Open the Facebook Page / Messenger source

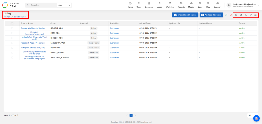click(x=33, y=43)
